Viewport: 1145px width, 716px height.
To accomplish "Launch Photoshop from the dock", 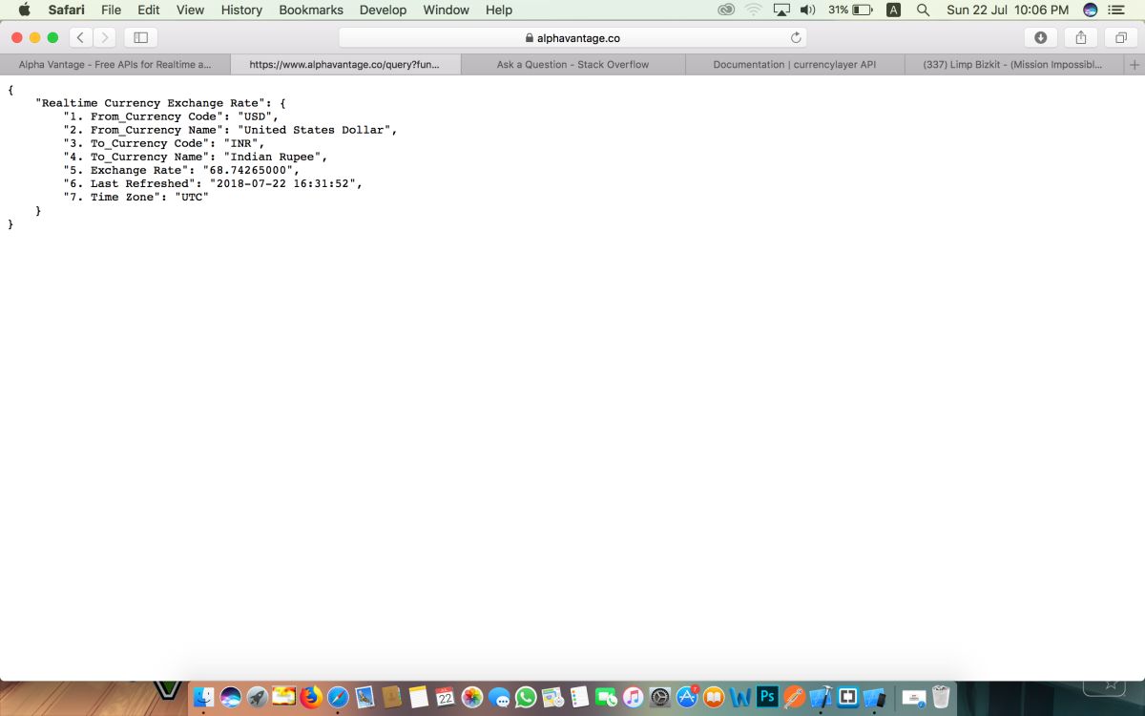I will 767,697.
